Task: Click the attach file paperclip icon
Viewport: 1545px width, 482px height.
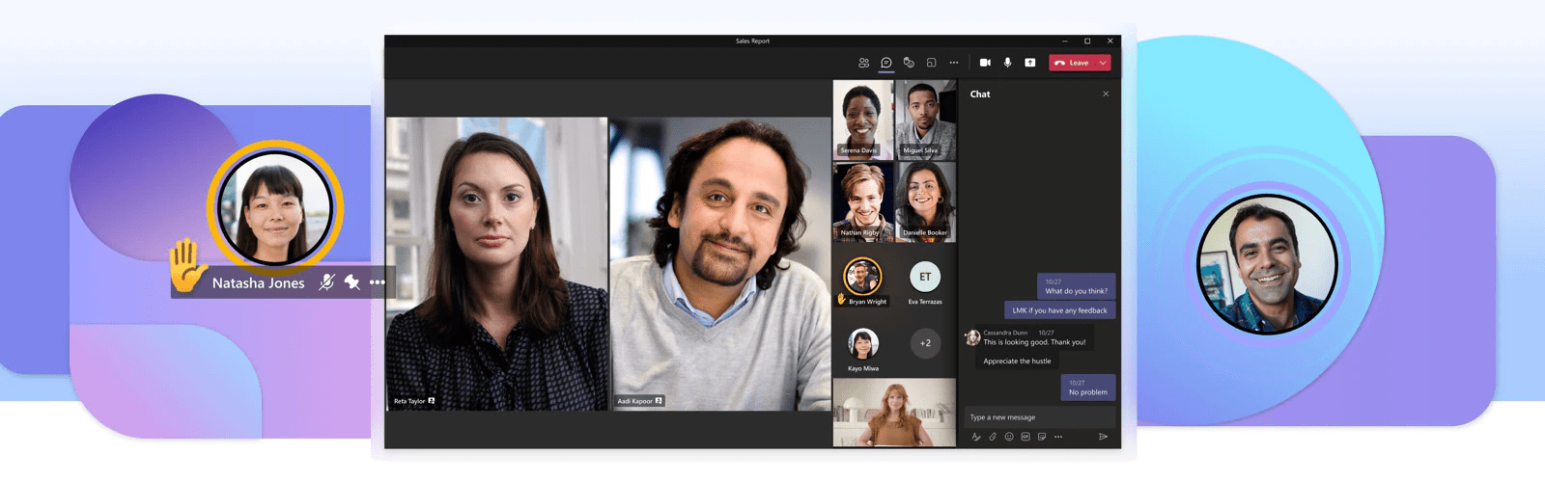Action: [993, 437]
